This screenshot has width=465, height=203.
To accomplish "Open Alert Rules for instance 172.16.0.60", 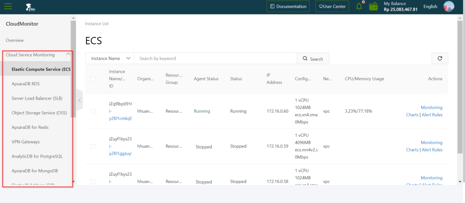I will point(432,115).
